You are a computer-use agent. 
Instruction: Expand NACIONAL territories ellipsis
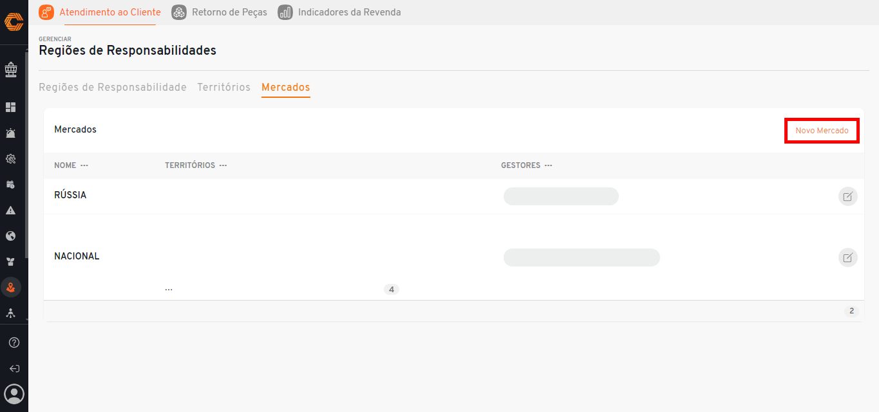(x=169, y=290)
